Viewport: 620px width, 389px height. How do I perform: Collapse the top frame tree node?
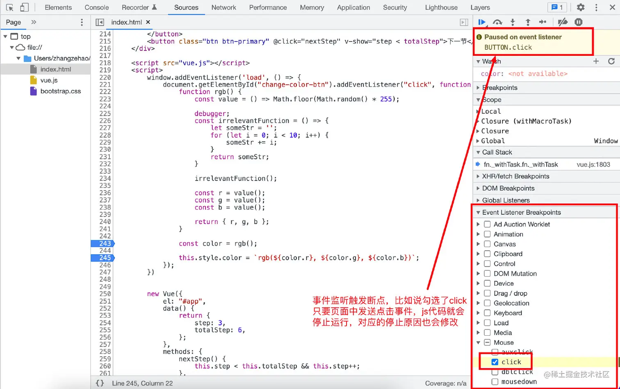click(5, 37)
